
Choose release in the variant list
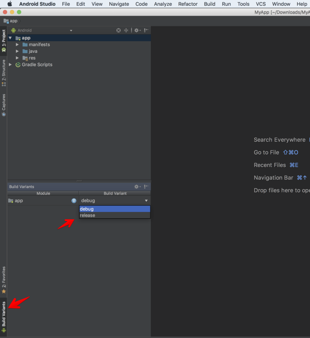(x=115, y=216)
